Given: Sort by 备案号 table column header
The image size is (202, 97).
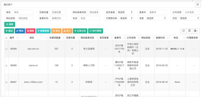Looking at the screenshot, I should (x=119, y=38).
